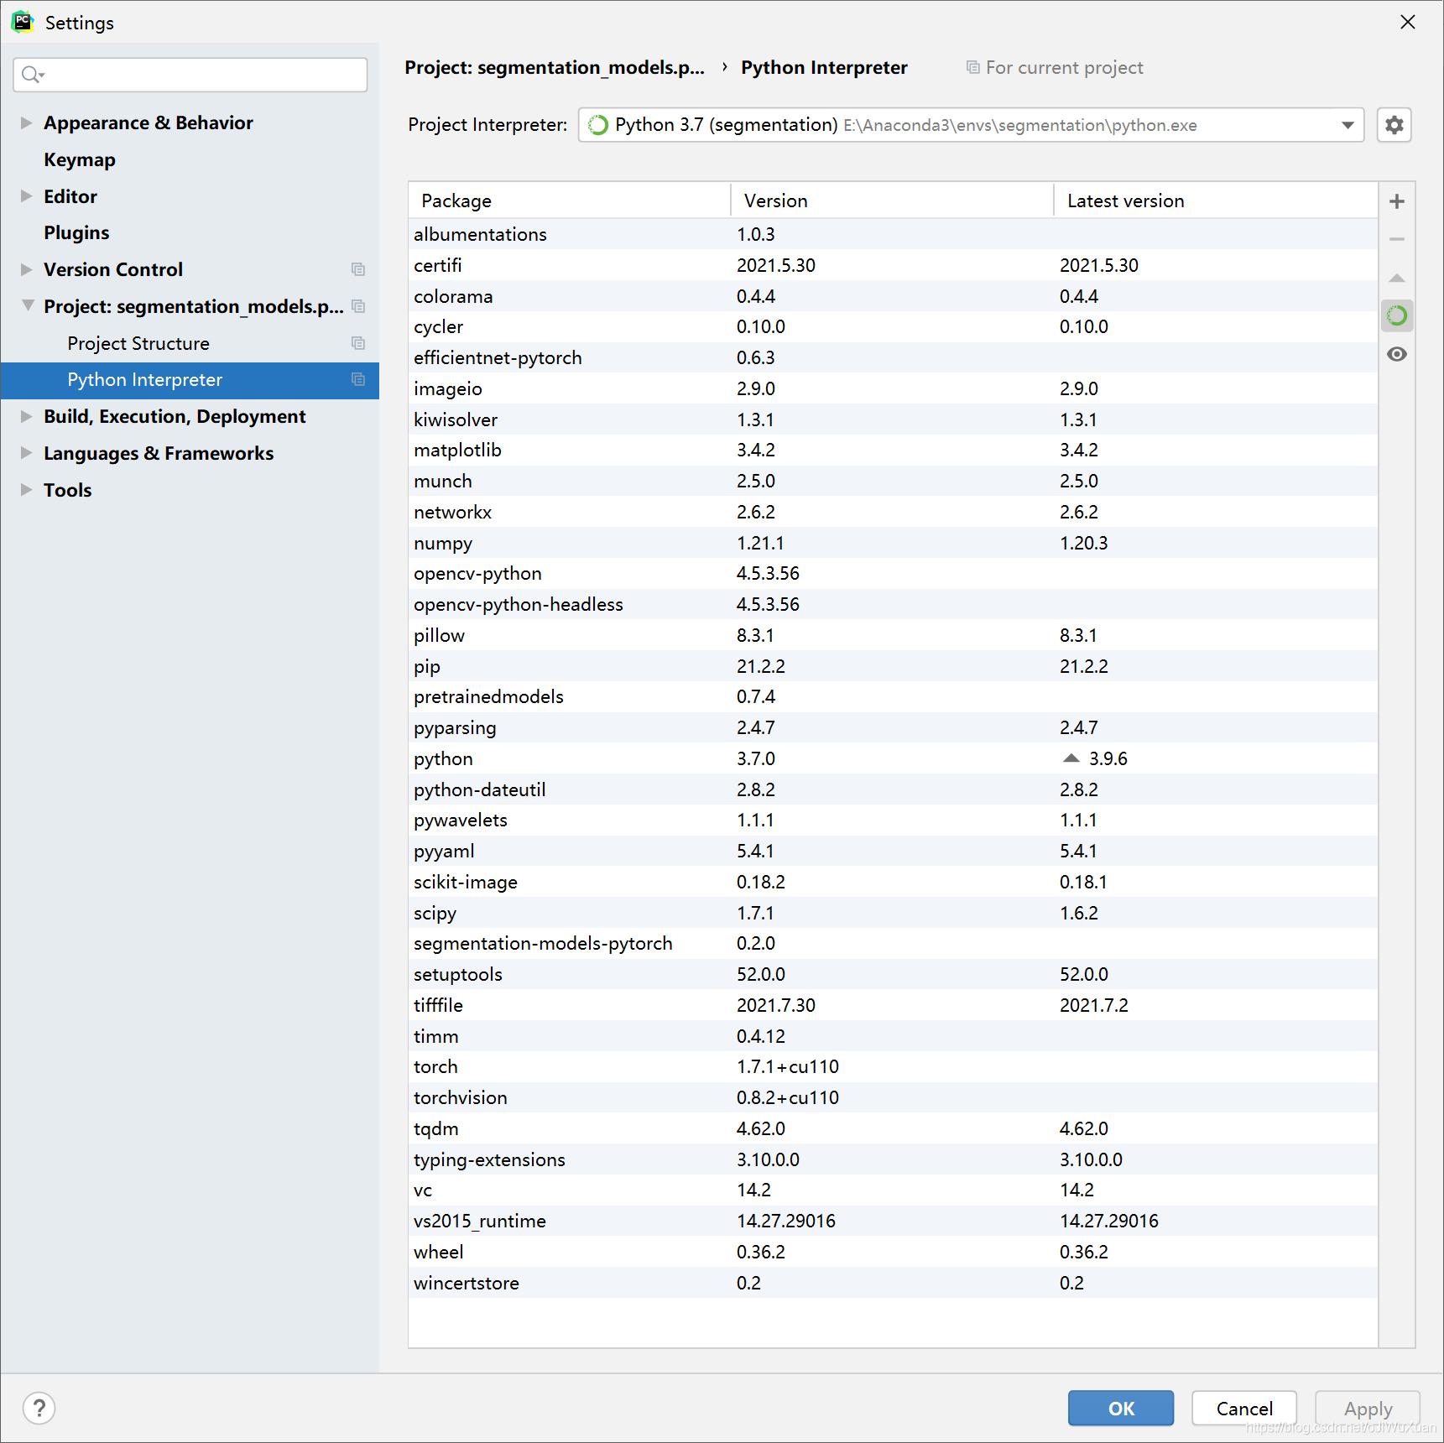Expand the Tools section
1444x1443 pixels.
(x=26, y=489)
